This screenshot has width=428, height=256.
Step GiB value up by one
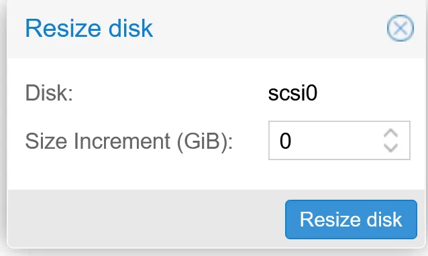pyautogui.click(x=390, y=133)
